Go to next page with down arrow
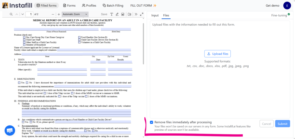 22,14
